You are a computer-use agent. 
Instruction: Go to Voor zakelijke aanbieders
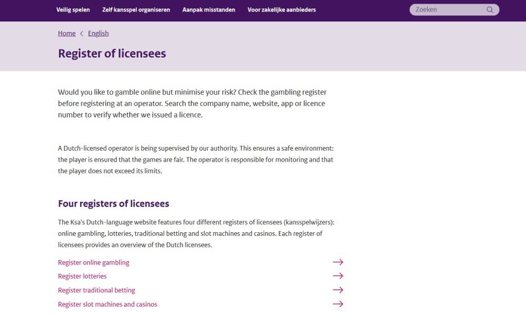pos(281,9)
